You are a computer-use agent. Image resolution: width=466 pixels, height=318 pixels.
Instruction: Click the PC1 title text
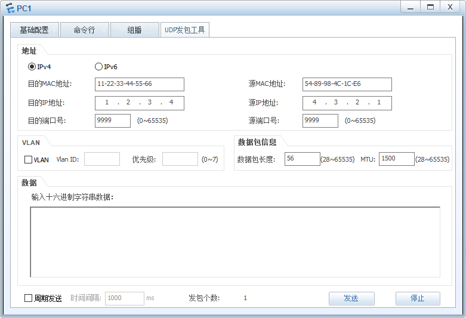pyautogui.click(x=24, y=8)
